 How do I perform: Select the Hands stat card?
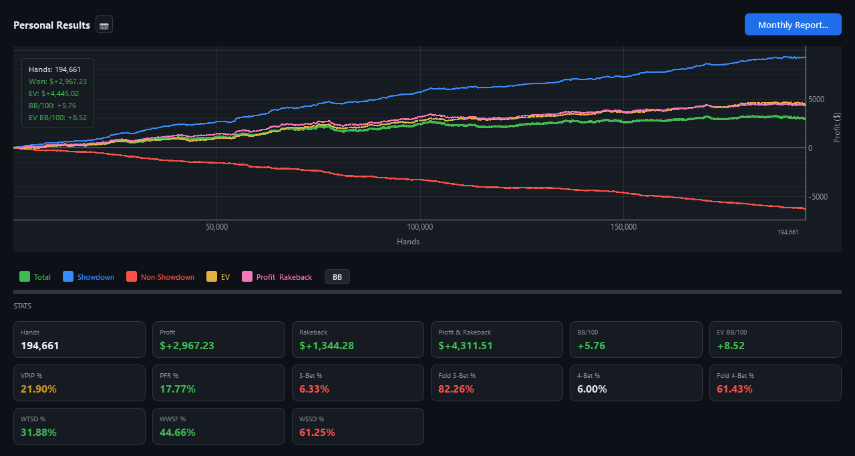coord(79,339)
